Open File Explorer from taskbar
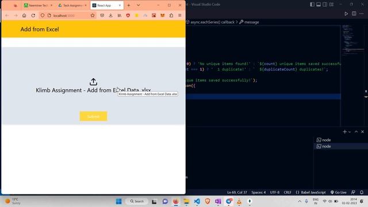 [x=186, y=201]
